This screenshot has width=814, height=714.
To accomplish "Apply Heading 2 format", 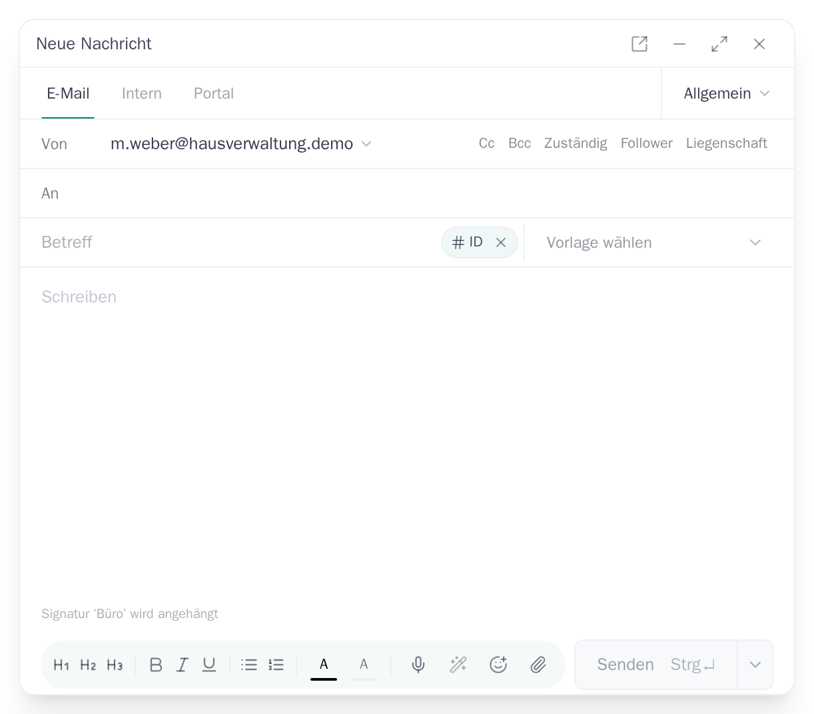I will [88, 665].
